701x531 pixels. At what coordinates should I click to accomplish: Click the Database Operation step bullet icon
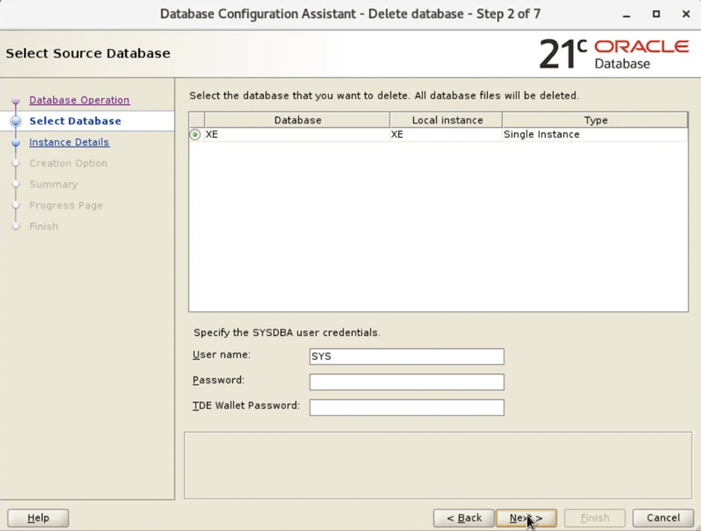[x=16, y=100]
